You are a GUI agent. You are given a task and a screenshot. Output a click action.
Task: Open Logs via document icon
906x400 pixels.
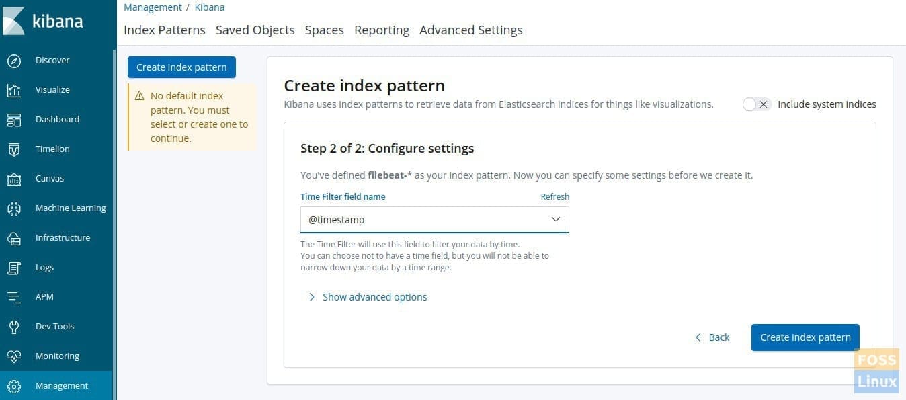[x=14, y=268]
